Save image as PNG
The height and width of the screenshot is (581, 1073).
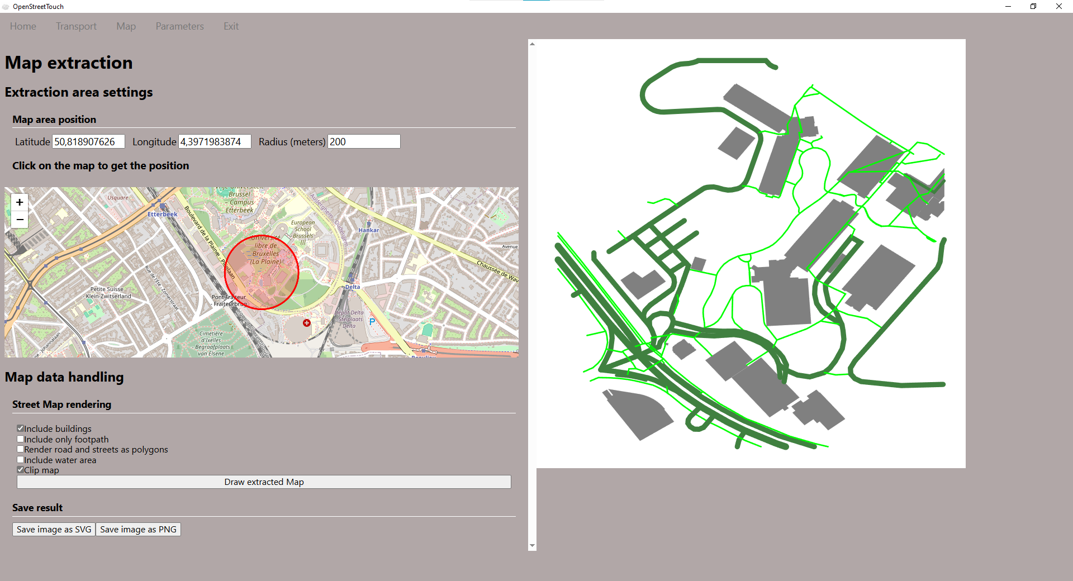coord(138,530)
